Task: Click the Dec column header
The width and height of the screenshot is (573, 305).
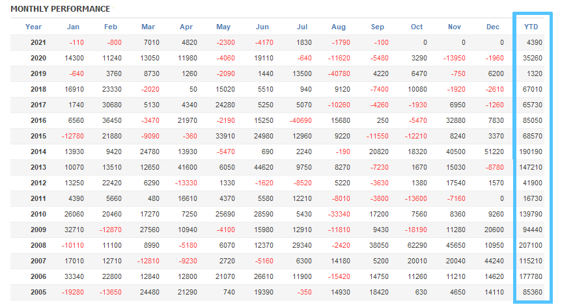Action: tap(493, 27)
